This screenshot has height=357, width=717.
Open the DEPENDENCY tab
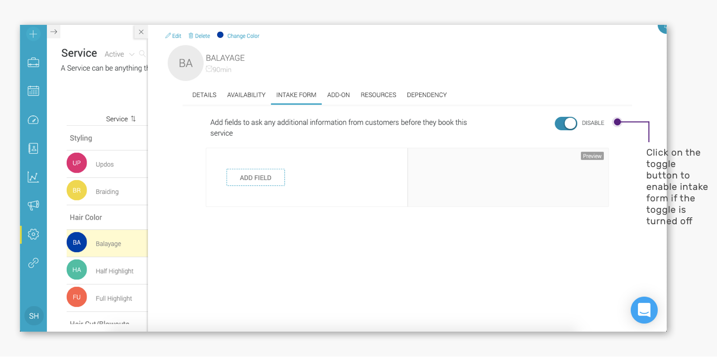(x=427, y=95)
